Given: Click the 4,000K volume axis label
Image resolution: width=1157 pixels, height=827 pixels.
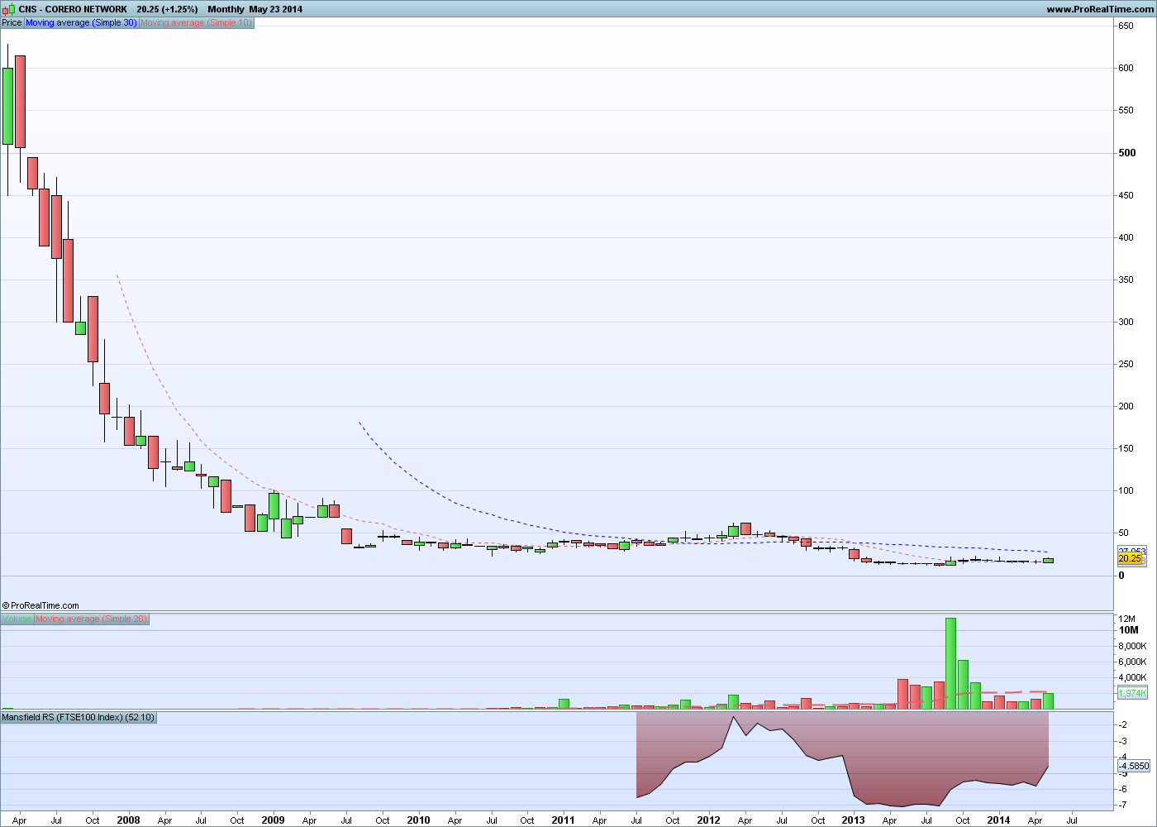Looking at the screenshot, I should [x=1132, y=678].
